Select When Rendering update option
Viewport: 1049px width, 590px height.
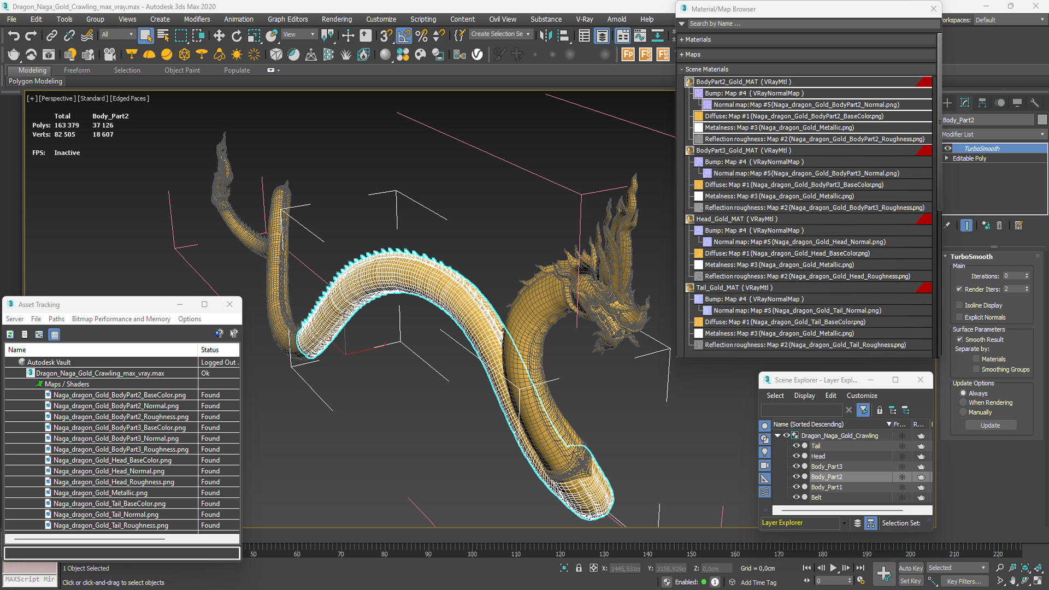963,403
